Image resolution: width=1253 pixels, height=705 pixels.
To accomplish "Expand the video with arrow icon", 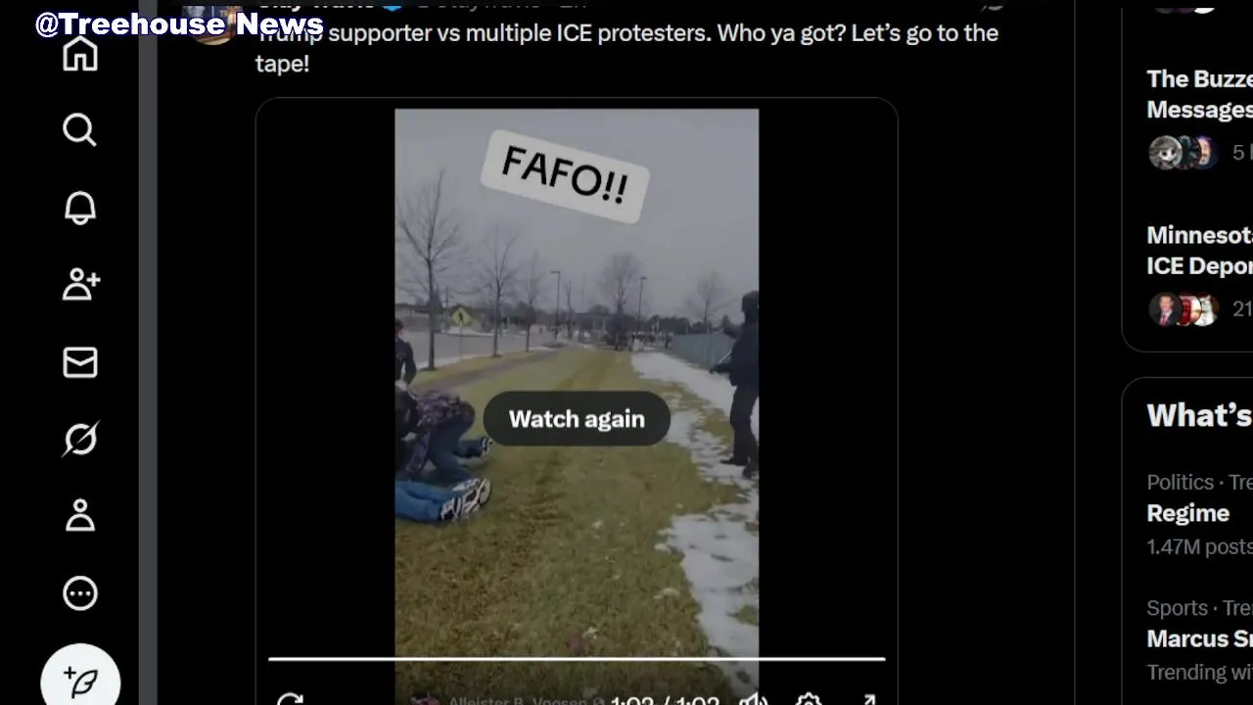I will pos(867,699).
